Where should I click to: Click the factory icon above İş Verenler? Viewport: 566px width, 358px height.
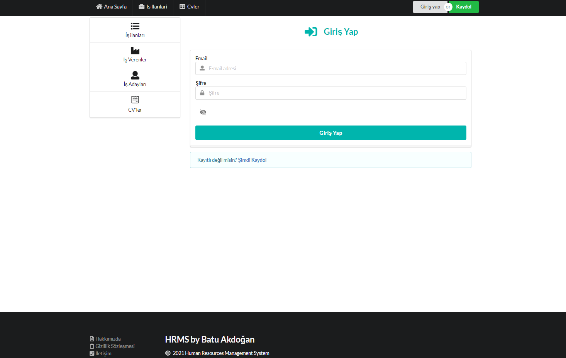click(x=135, y=51)
